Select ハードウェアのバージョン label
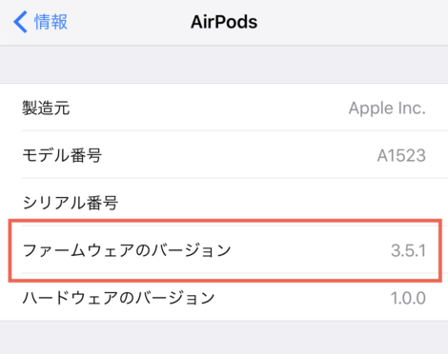 coord(118,298)
